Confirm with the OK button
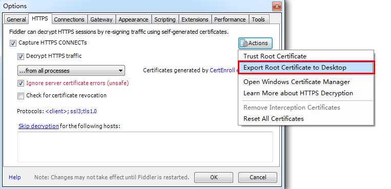 coord(214,177)
